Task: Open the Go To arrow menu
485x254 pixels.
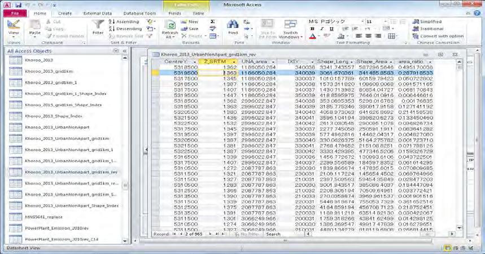Action: point(247,29)
